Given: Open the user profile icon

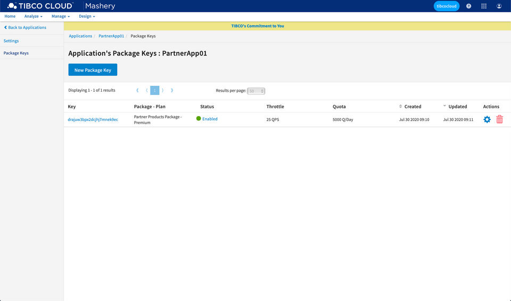Looking at the screenshot, I should (499, 6).
